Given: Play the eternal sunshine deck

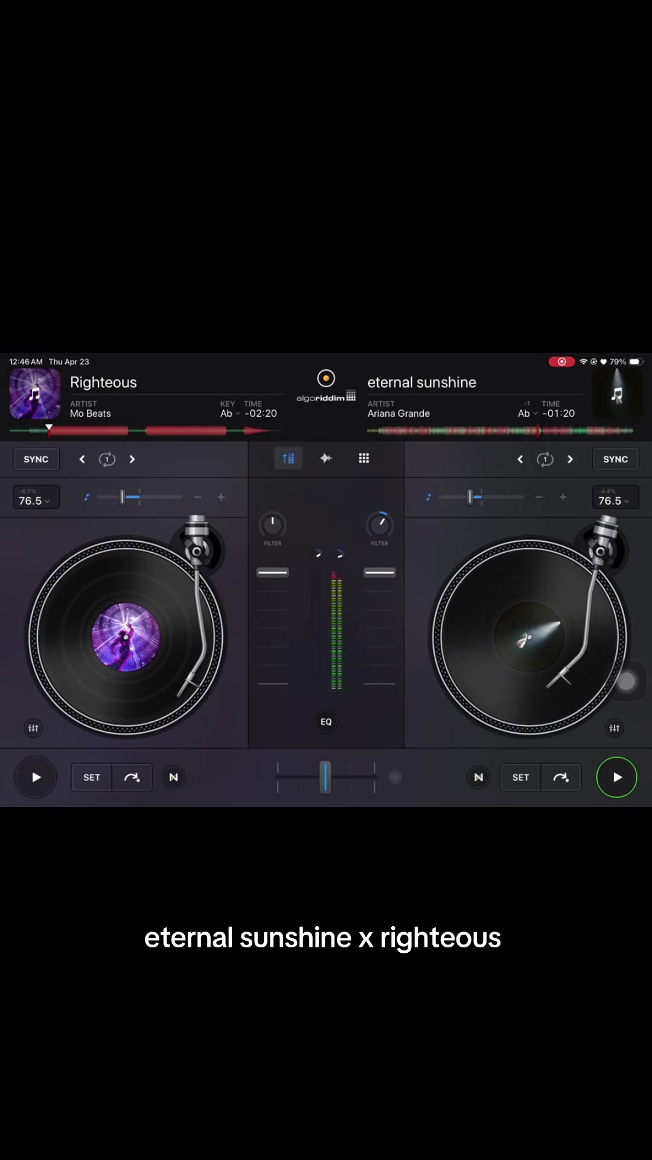Looking at the screenshot, I should (x=616, y=777).
